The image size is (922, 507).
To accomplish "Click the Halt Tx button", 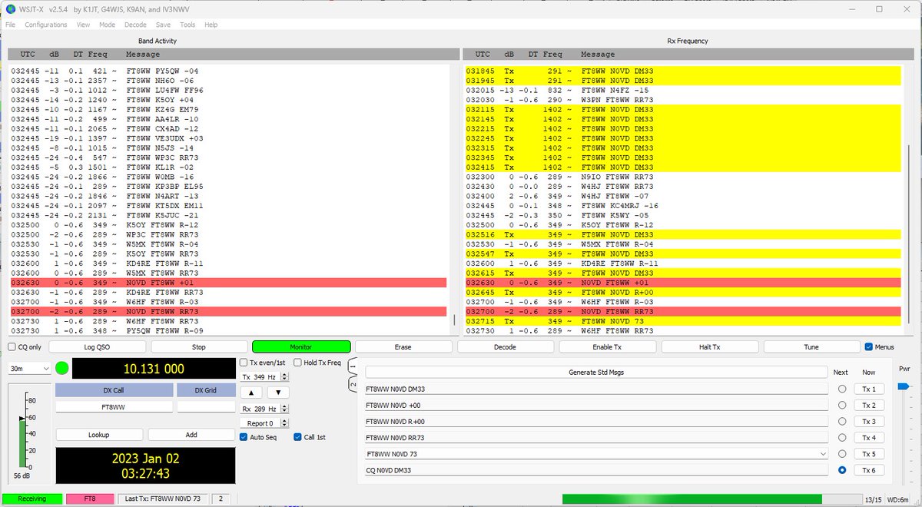I will point(709,347).
